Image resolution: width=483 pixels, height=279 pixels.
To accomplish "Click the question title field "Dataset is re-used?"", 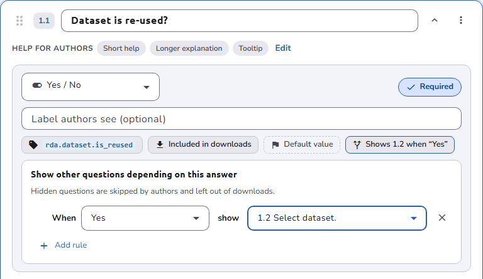I will (240, 21).
